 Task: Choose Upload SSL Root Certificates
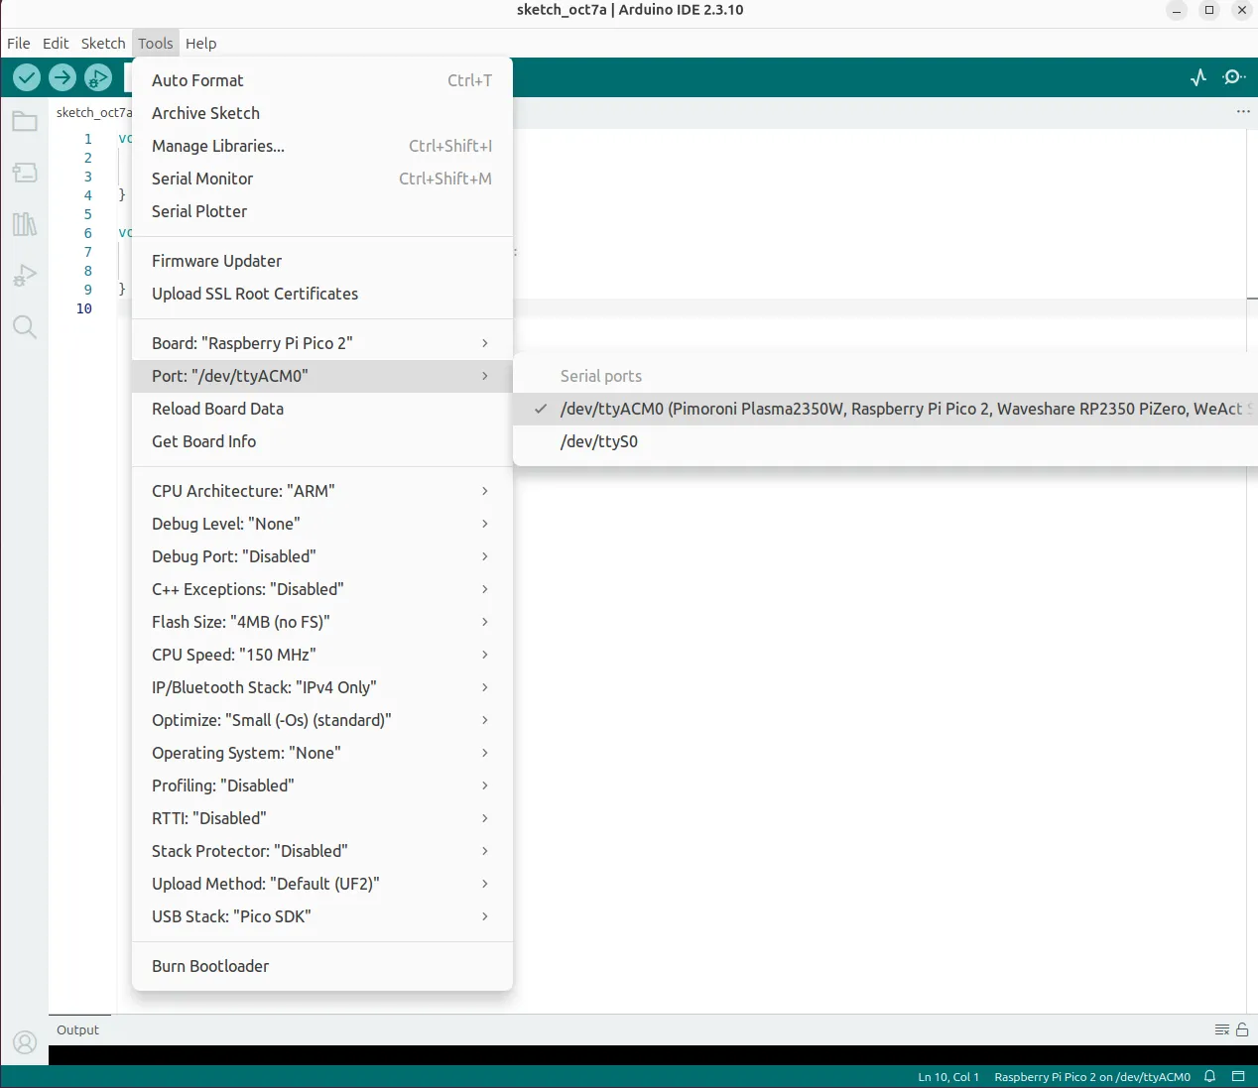(x=322, y=294)
